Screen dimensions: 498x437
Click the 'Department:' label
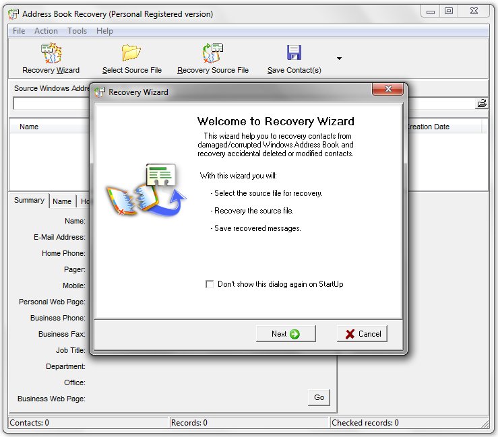point(65,366)
